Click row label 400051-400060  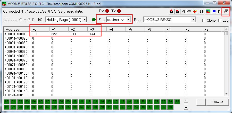16,56
